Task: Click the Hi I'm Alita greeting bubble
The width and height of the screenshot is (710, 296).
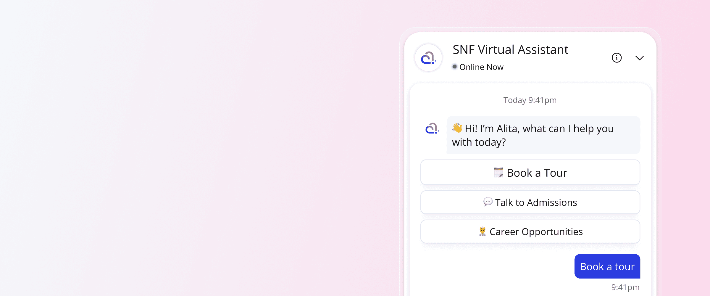Action: tap(543, 135)
